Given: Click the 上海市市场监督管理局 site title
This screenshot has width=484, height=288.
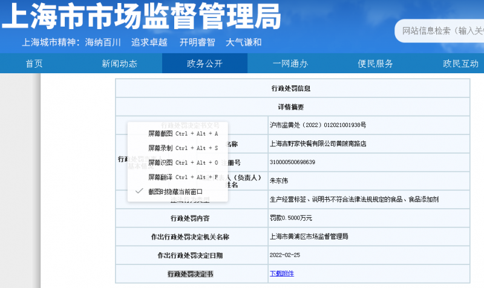Looking at the screenshot, I should (x=142, y=16).
